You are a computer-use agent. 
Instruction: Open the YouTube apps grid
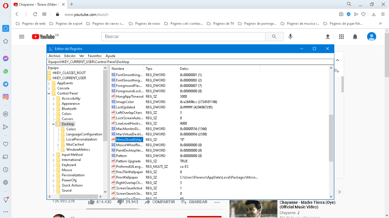point(341,36)
